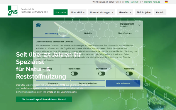Image resolution: width=176 pixels, height=110 pixels.
Task: Click the address Weinbergweg 23, 06120 Halle
Action: (x=106, y=2)
